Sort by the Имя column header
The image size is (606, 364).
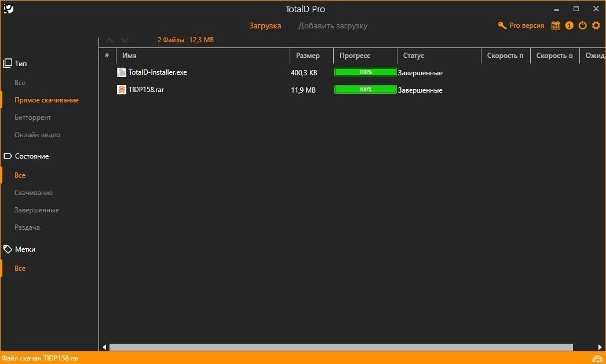click(129, 56)
